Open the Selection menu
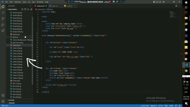The width and height of the screenshot is (190, 107). pos(18,2)
